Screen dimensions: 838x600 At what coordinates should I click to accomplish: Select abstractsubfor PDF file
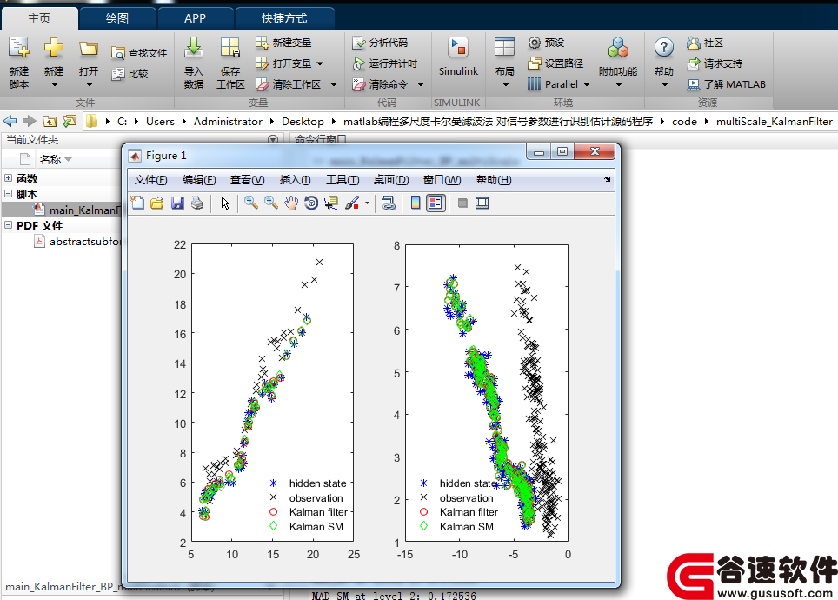coord(78,241)
